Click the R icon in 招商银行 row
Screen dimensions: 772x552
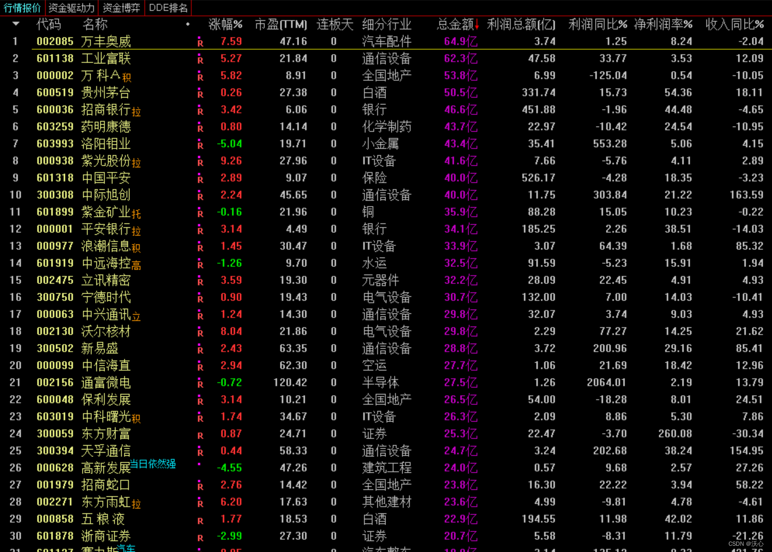point(200,111)
